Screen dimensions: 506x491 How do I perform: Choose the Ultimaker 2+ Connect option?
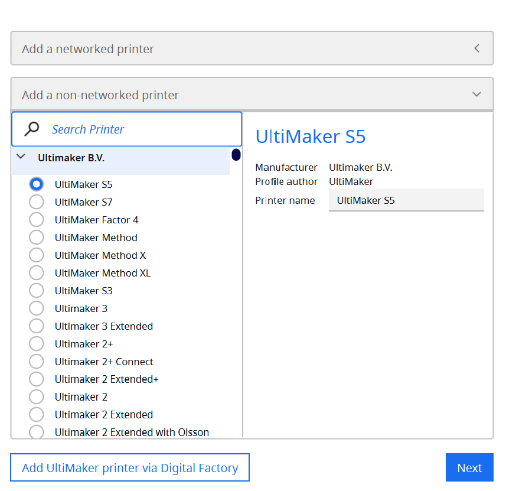coord(37,362)
